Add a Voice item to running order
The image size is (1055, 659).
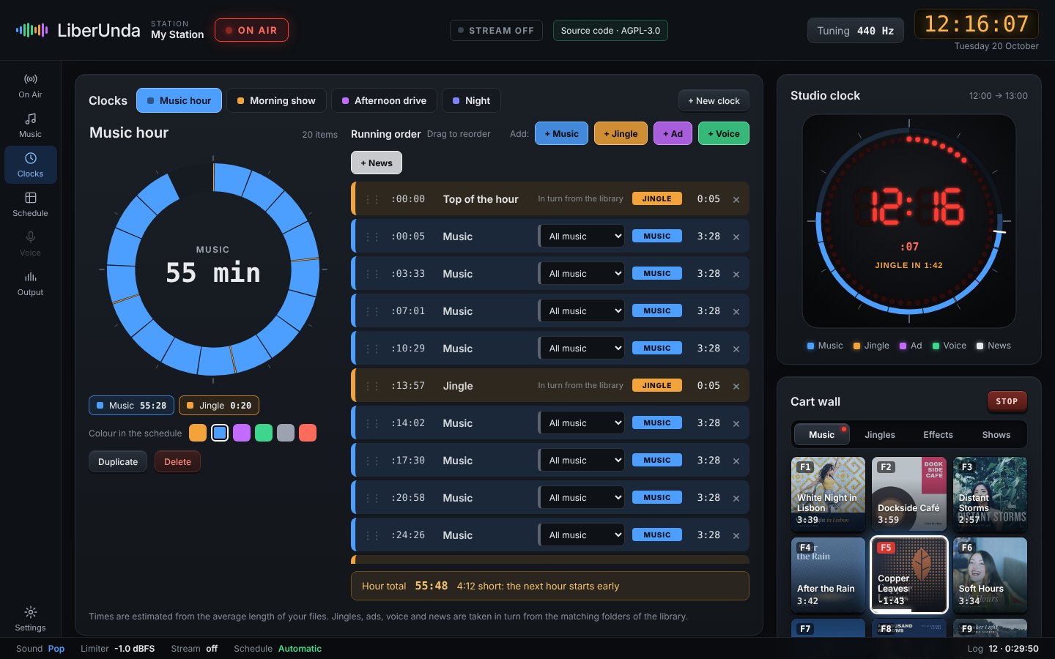(x=724, y=133)
